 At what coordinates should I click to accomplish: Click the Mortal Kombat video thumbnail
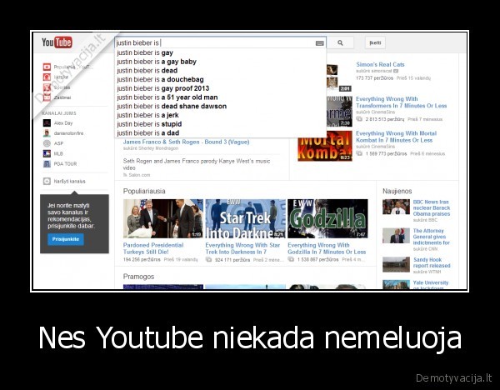pyautogui.click(x=325, y=146)
